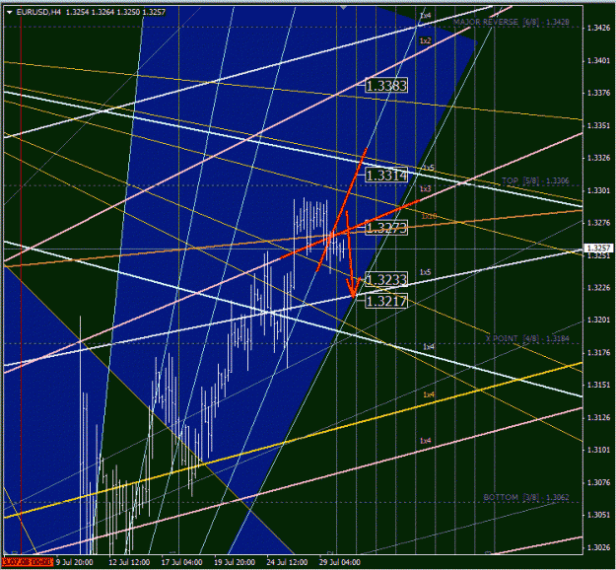Click the 1.3051 value on the price scale
The height and width of the screenshot is (570, 616).
tap(598, 515)
